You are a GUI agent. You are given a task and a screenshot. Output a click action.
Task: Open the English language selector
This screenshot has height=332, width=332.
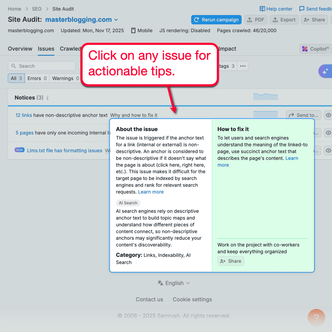pos(174,283)
